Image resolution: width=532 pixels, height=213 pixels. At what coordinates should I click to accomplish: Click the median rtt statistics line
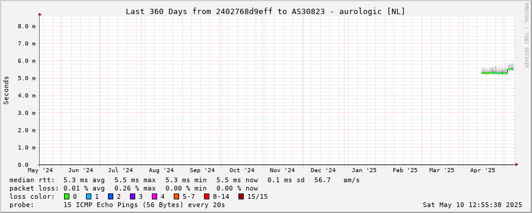coord(184,180)
